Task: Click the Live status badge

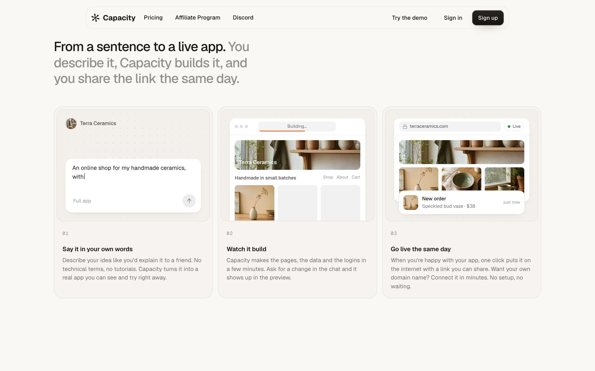Action: 514,126
